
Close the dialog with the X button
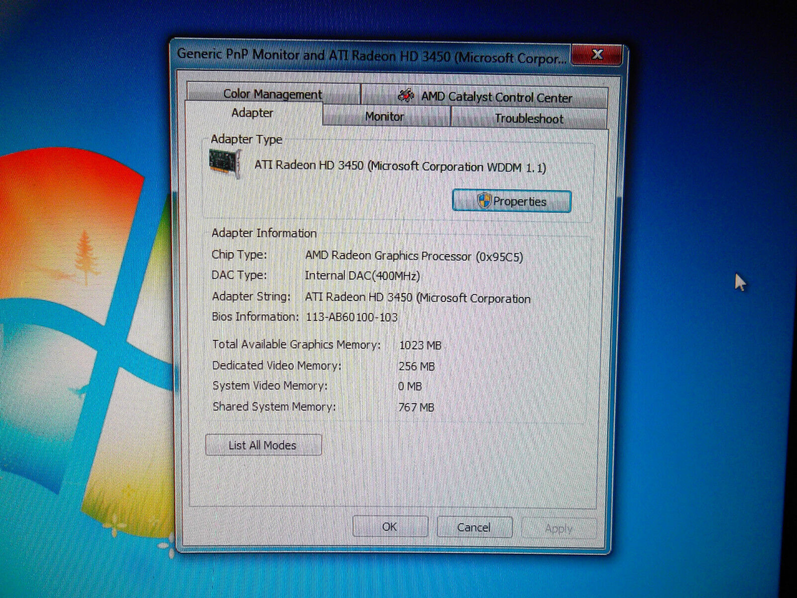597,54
